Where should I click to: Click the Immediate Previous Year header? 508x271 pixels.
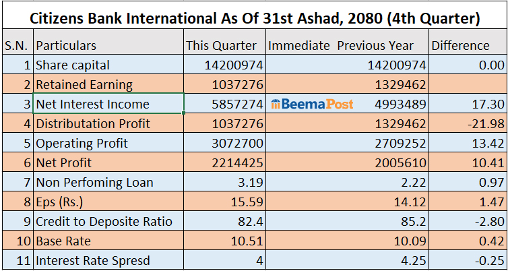(347, 46)
